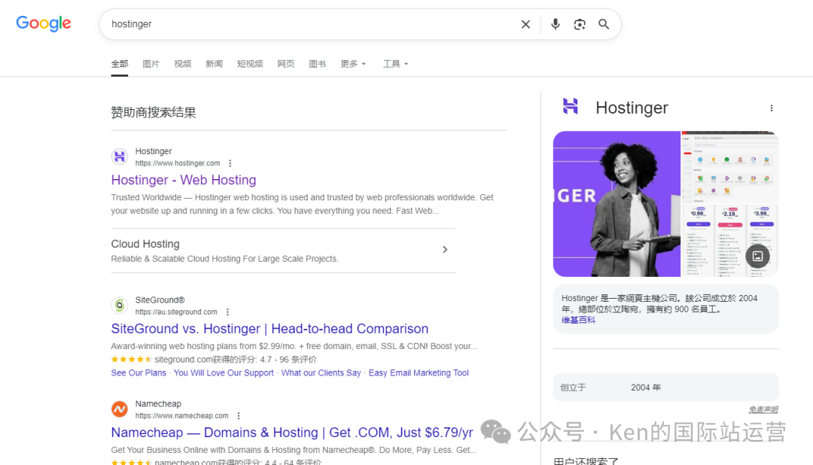Open the 维基百科 link in panel
813x465 pixels.
[578, 320]
